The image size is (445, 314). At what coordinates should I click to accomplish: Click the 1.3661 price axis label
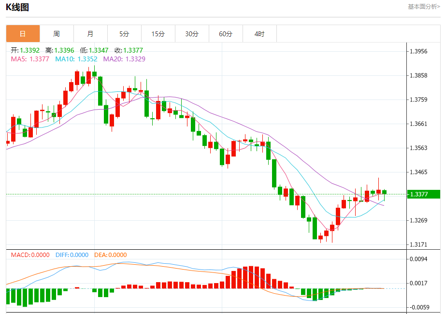[418, 124]
